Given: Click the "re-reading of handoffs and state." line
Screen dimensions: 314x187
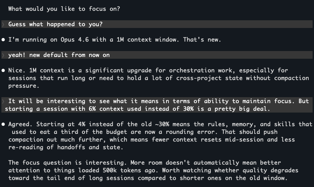Looking at the screenshot, I should pyautogui.click(x=66, y=148).
